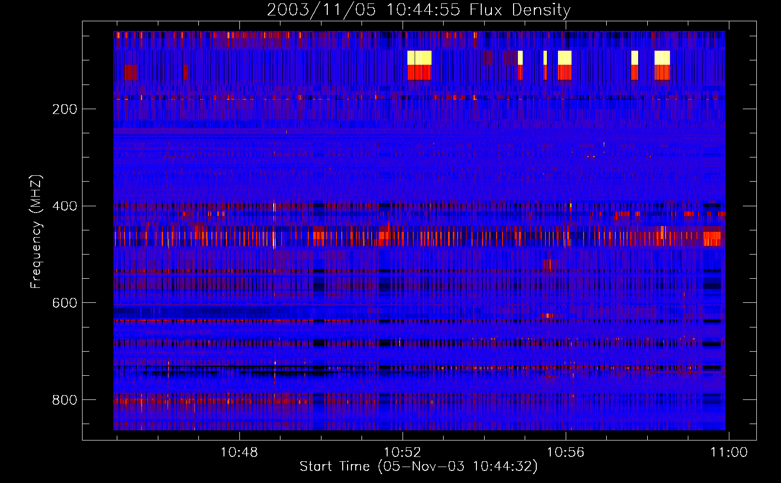Click the yellow burst just after 10:52

click(x=419, y=57)
